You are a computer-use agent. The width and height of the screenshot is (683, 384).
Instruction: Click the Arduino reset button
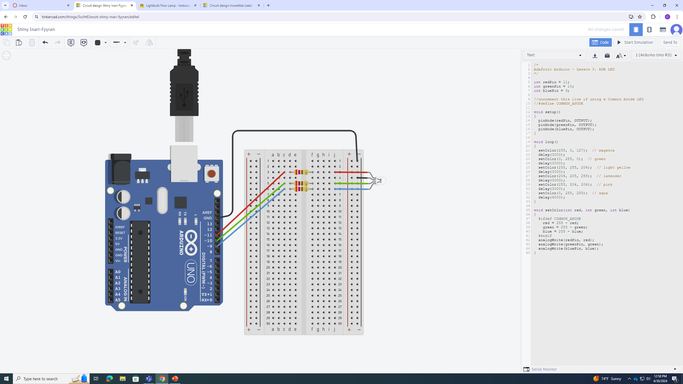coord(211,174)
